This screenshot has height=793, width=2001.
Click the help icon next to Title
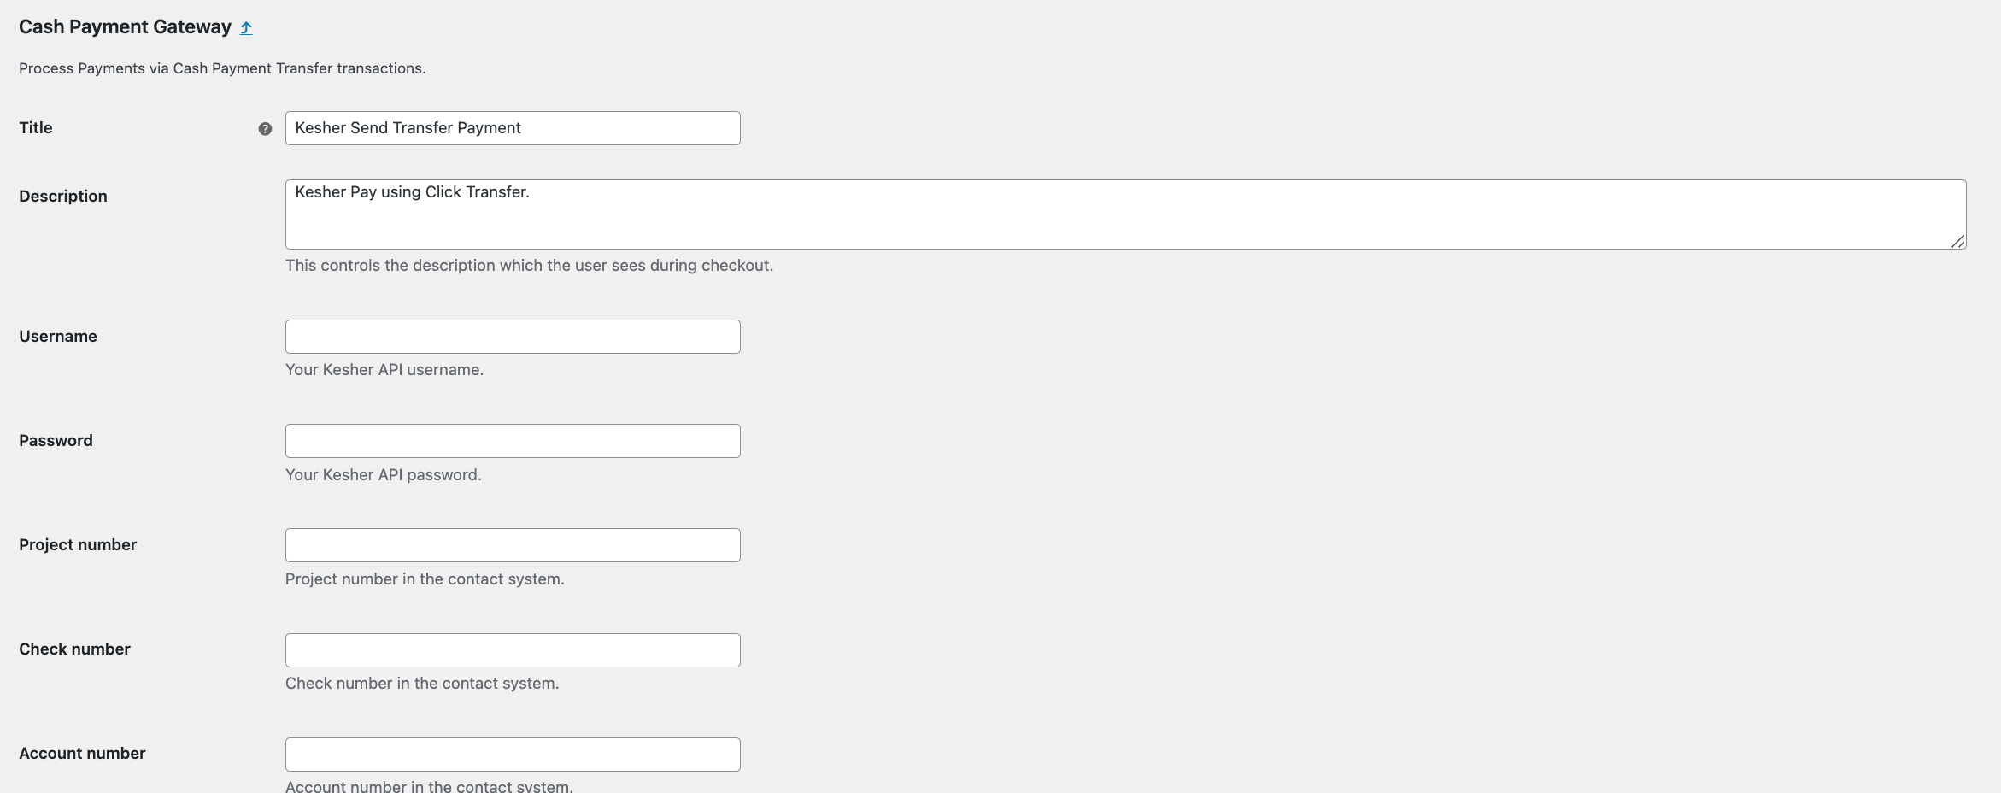click(265, 129)
